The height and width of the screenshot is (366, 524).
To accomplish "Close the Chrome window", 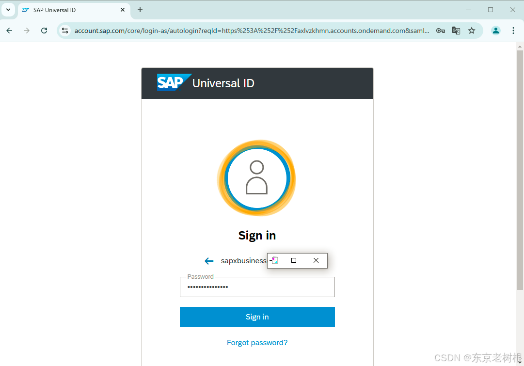I will [513, 10].
